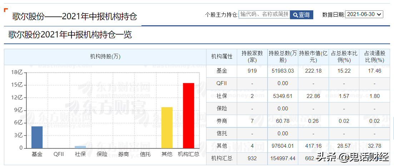
Task: Click the total institutions count 932
Action: point(252,158)
